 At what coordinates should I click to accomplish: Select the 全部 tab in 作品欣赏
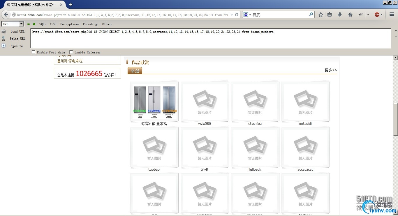(135, 71)
